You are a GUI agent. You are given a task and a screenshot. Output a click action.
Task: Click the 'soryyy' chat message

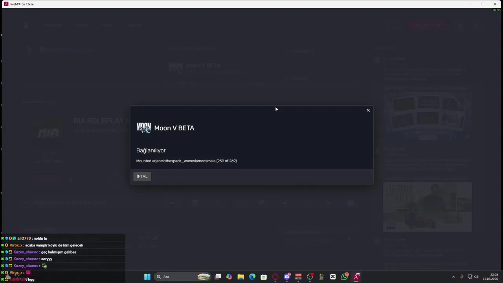tap(47, 259)
